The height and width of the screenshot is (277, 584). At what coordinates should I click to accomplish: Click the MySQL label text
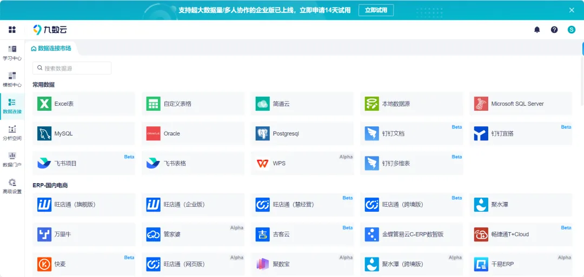[64, 133]
